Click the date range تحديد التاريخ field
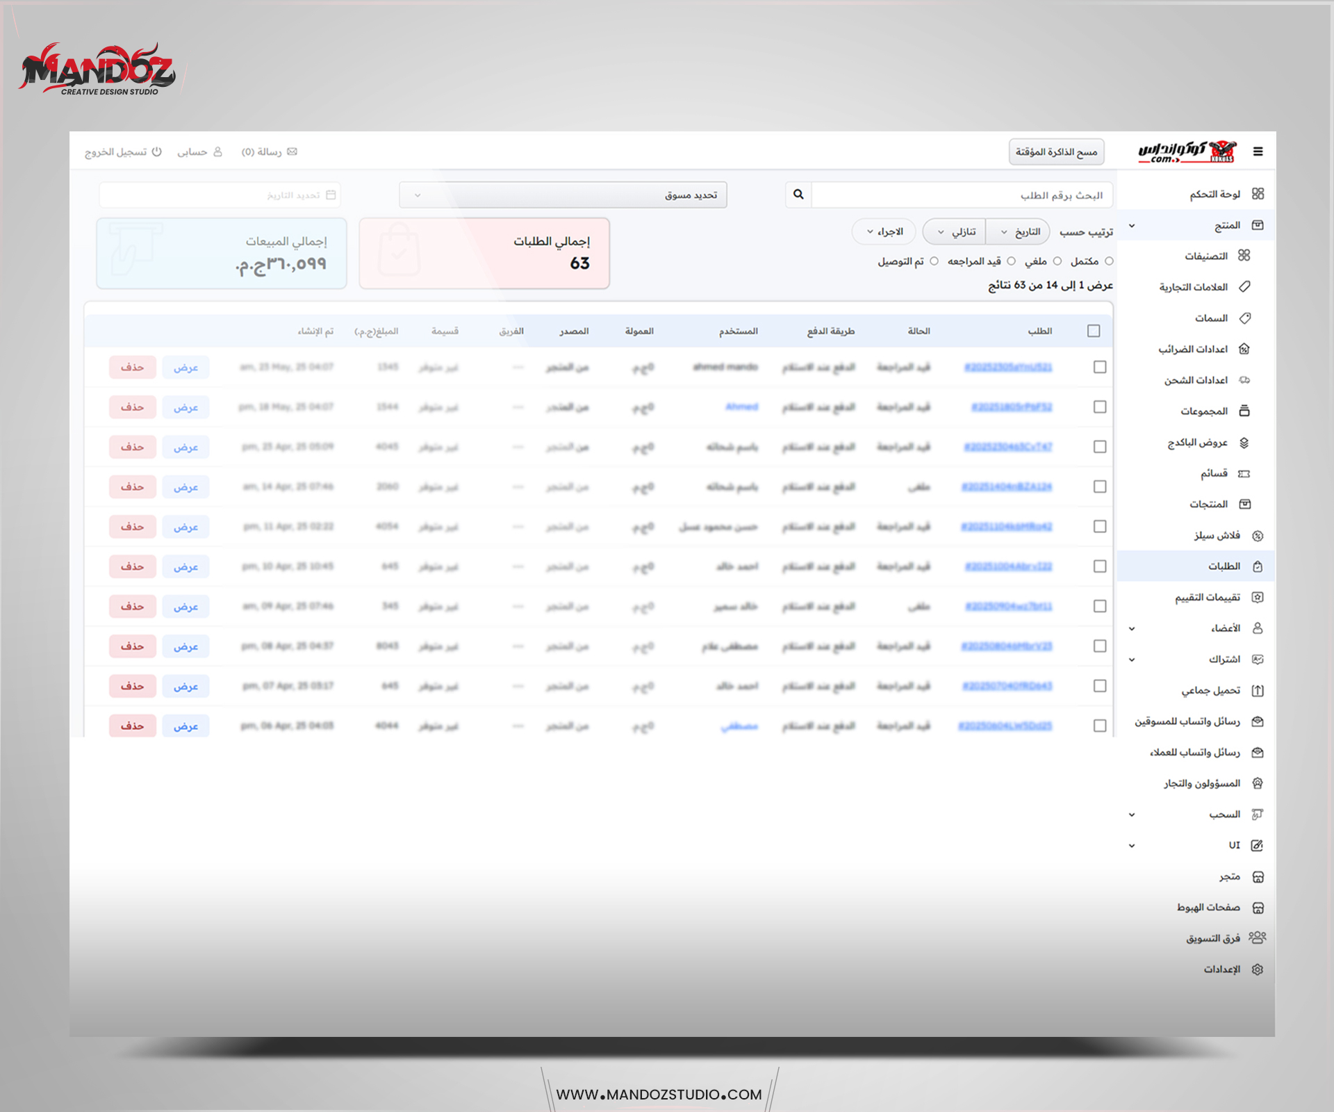 [220, 195]
